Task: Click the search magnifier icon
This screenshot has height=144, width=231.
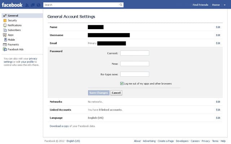Action: click(x=121, y=5)
